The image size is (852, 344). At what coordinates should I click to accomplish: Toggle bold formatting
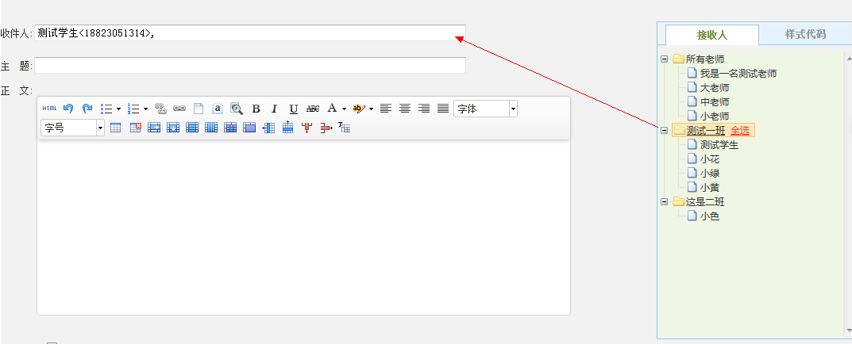(x=256, y=109)
